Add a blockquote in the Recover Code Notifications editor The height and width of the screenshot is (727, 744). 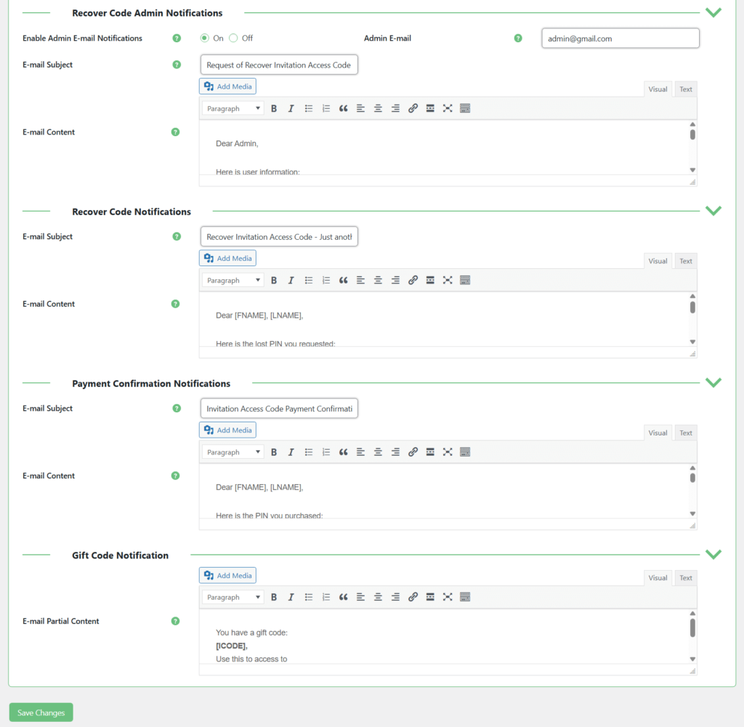pyautogui.click(x=343, y=280)
